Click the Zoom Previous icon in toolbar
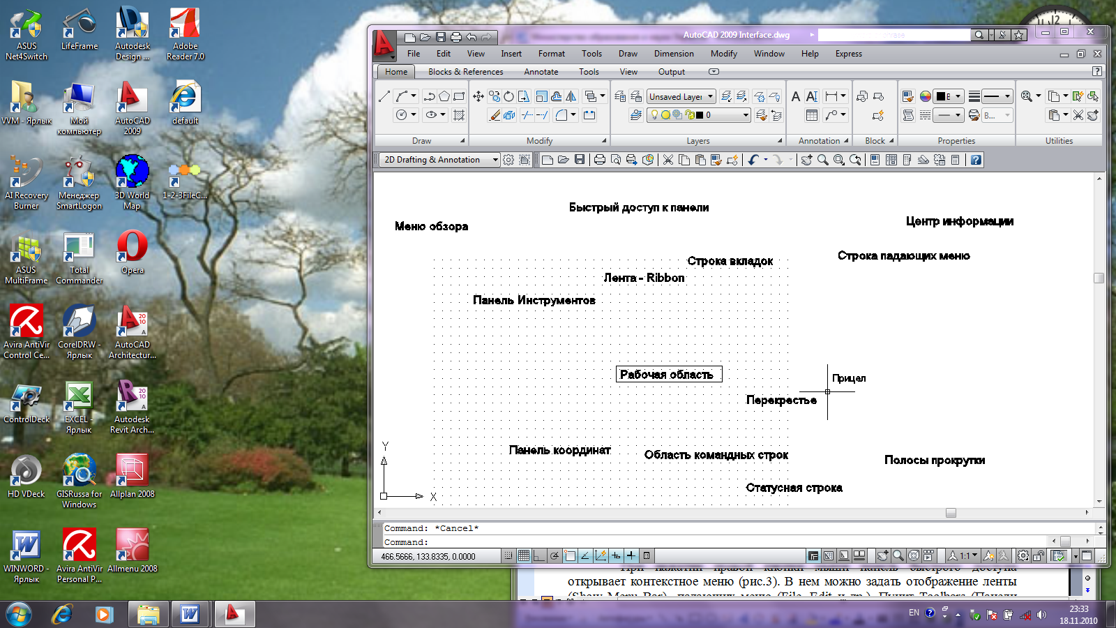 pyautogui.click(x=855, y=160)
